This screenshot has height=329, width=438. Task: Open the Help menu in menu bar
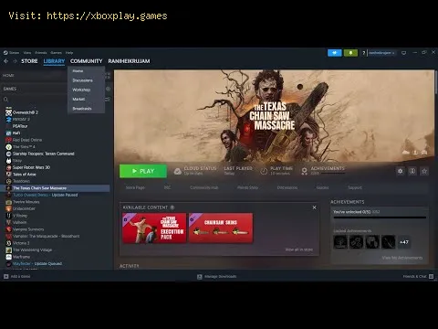(x=69, y=53)
